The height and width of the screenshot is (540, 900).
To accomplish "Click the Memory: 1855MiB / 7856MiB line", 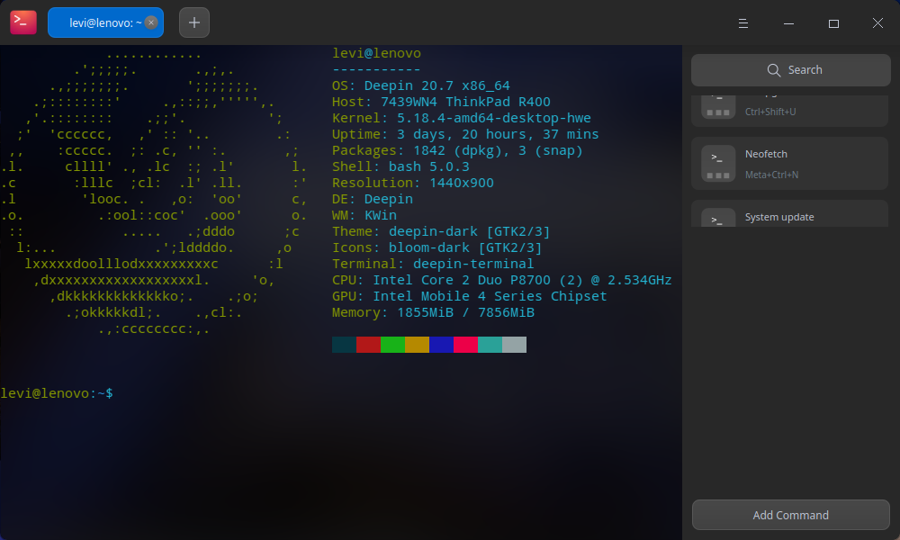I will [x=433, y=312].
